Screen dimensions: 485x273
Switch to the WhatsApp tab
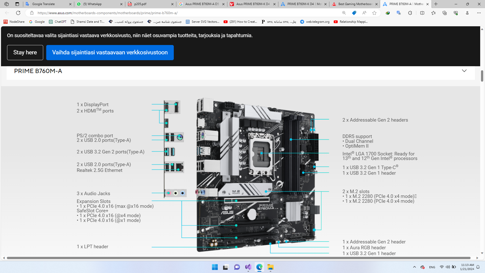[x=100, y=4]
